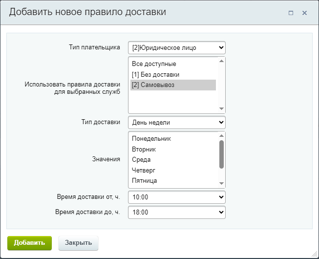
Task: Click values list scroll down arrow
Action: click(x=221, y=183)
